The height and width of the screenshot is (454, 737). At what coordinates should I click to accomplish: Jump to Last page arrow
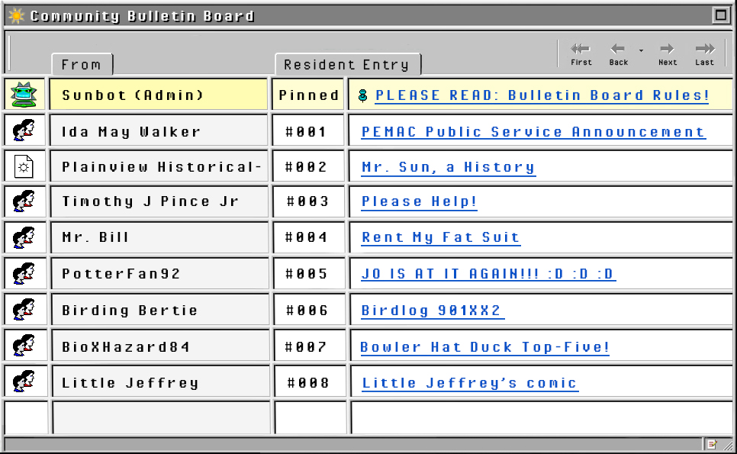pyautogui.click(x=704, y=50)
